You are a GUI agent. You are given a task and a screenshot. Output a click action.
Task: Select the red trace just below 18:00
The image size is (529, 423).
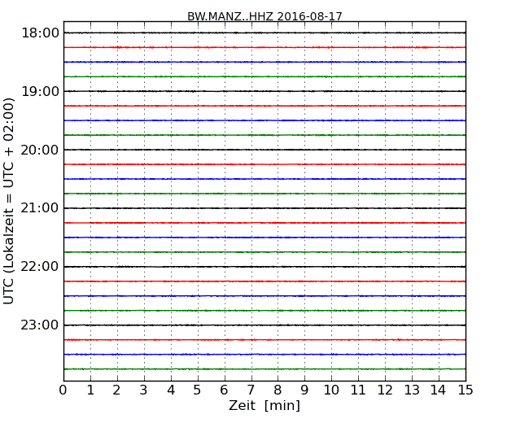[x=264, y=47]
